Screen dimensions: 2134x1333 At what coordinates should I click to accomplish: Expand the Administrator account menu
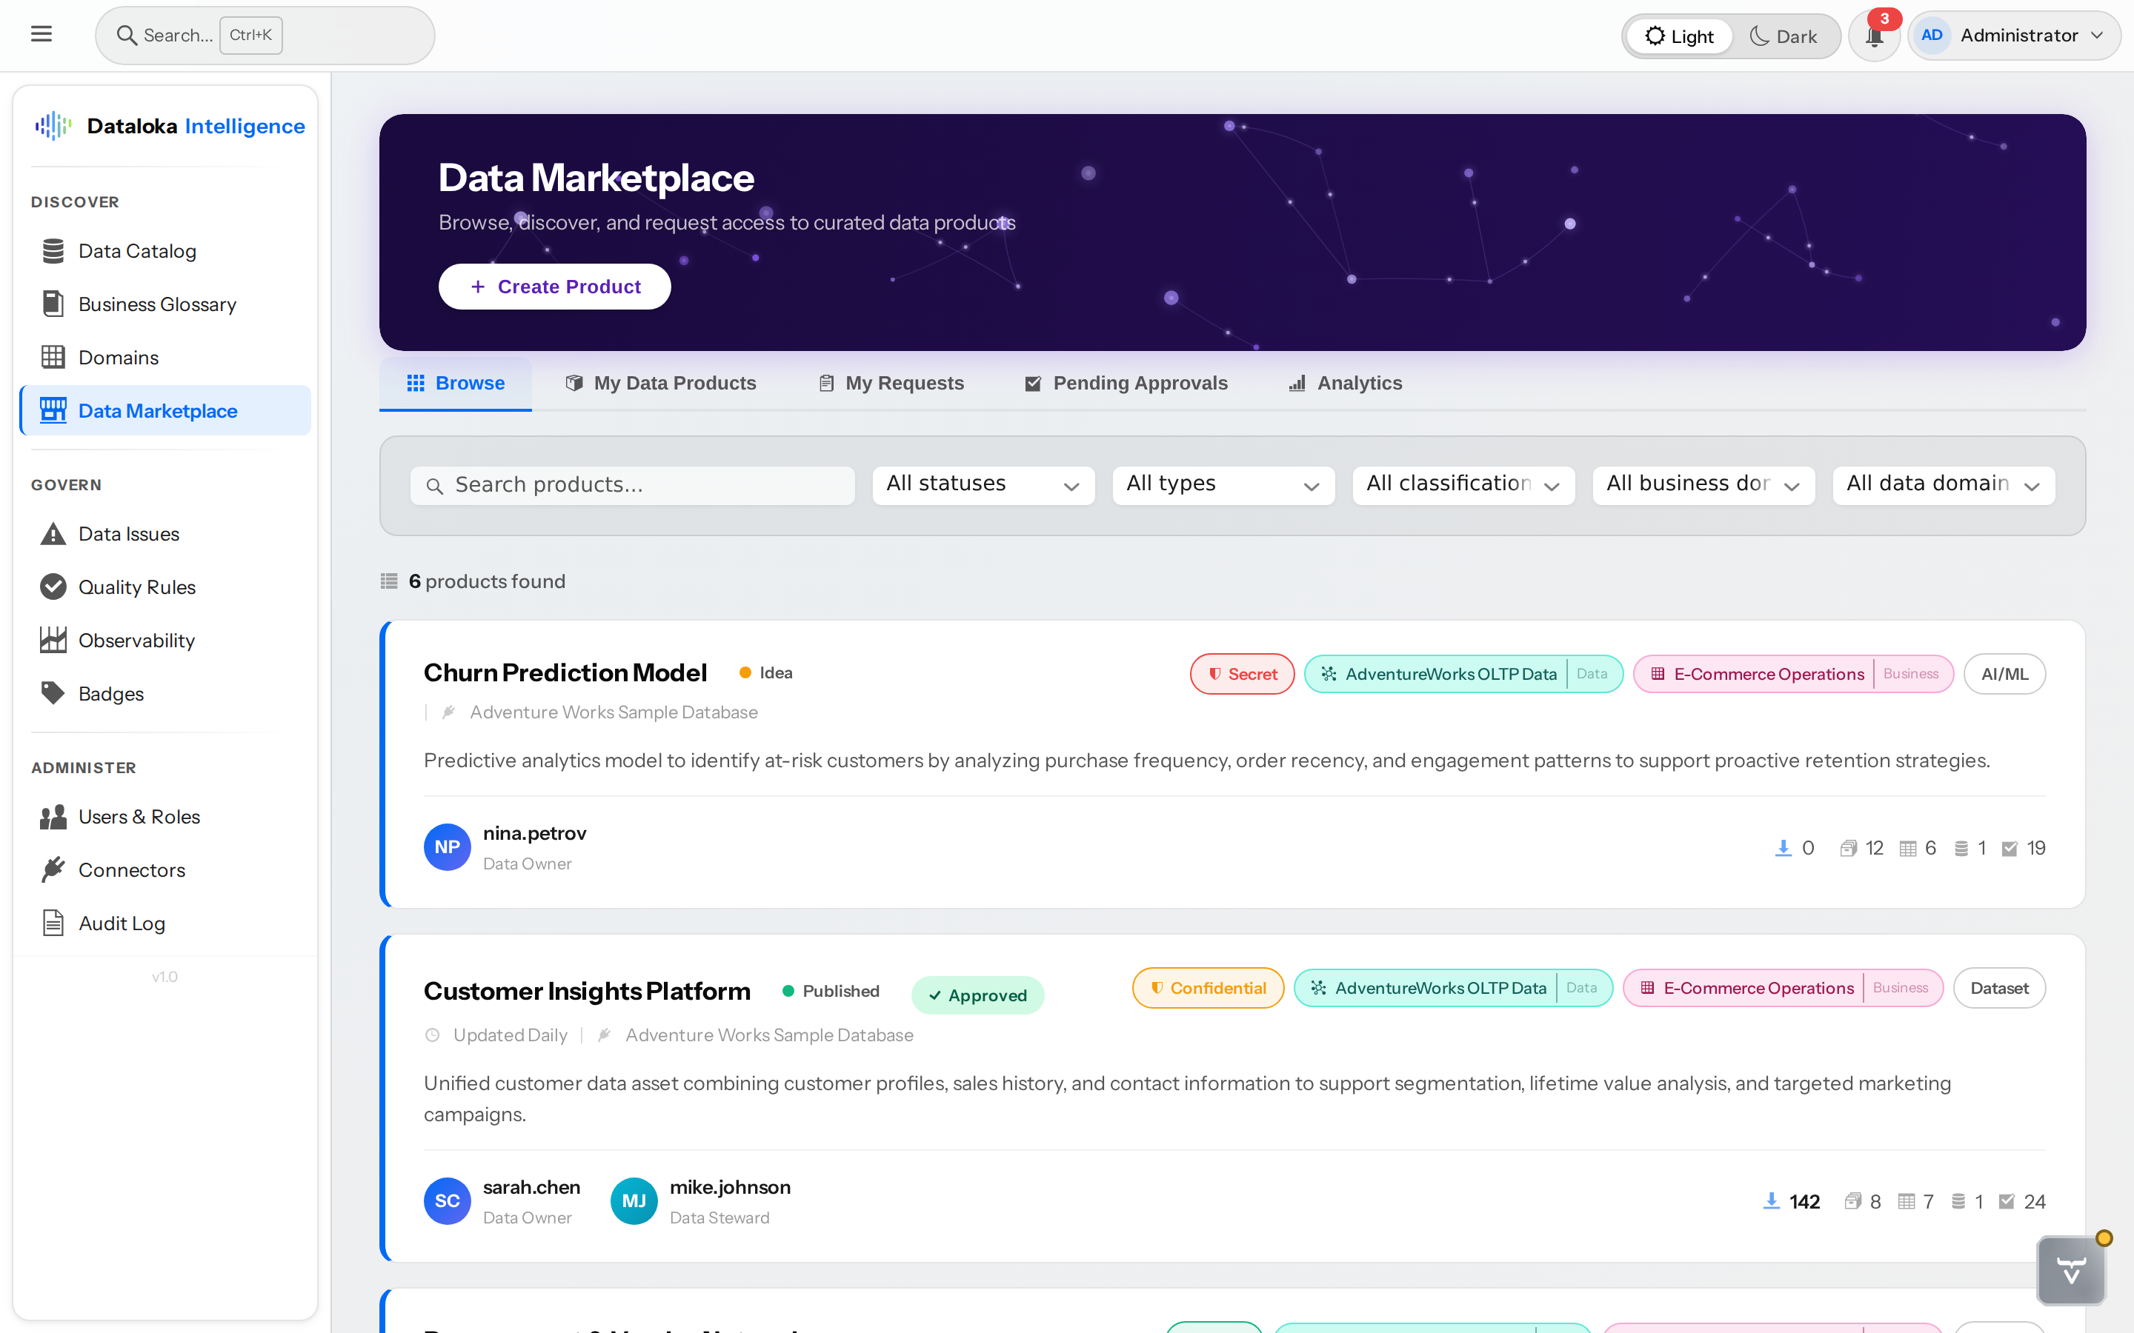[2015, 36]
